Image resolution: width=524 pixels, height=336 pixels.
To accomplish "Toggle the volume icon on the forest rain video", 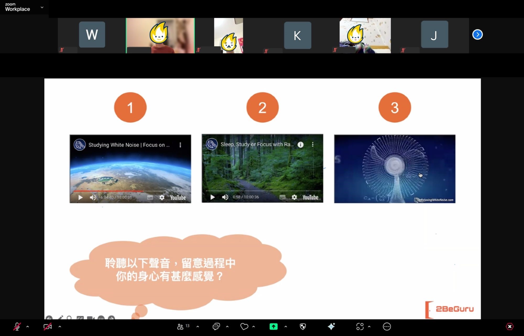I will [x=225, y=197].
